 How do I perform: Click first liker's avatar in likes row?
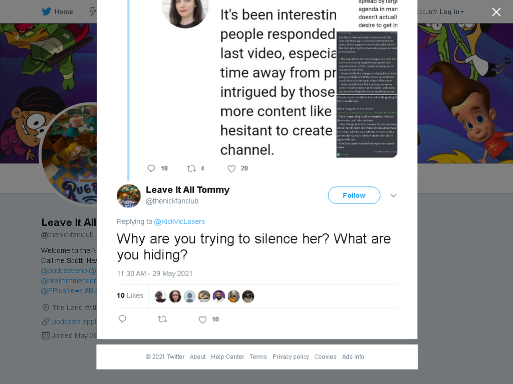coord(160,296)
